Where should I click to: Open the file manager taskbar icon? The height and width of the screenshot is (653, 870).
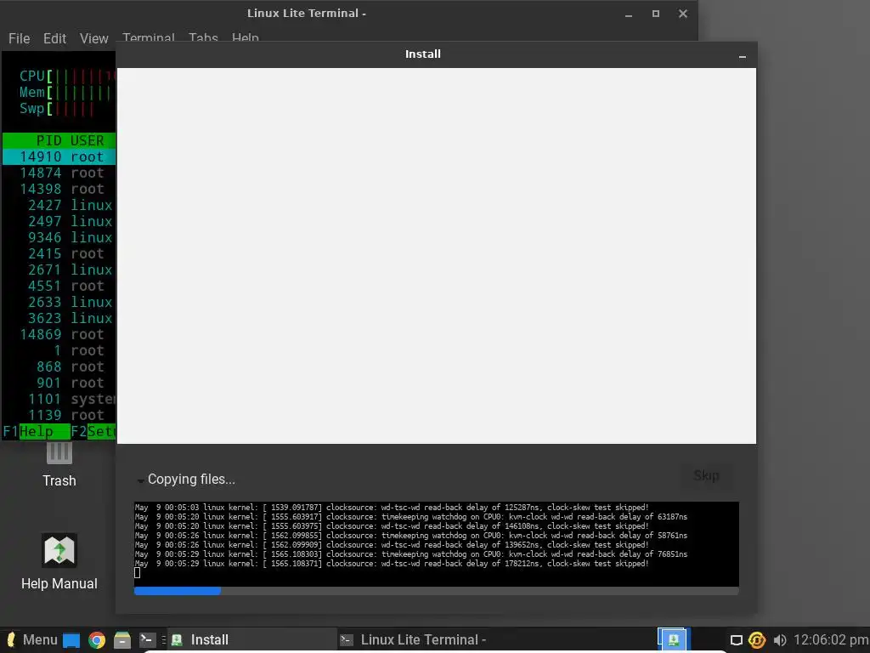pyautogui.click(x=122, y=640)
